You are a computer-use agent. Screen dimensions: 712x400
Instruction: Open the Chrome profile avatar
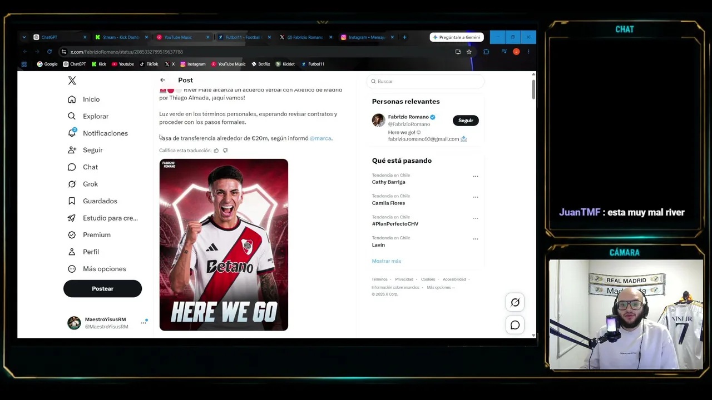(x=516, y=52)
